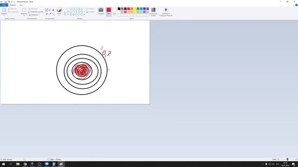The width and height of the screenshot is (298, 167).
Task: Expand the shapes gallery list
Action: 84,14
